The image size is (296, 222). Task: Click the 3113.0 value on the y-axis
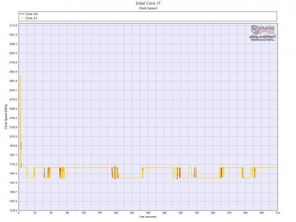tap(13, 26)
